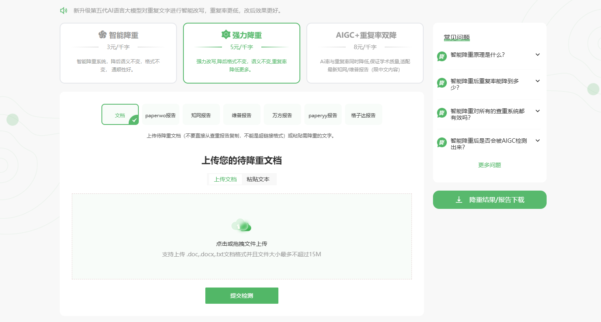The height and width of the screenshot is (322, 601).
Task: Click the green checkmark badge on 文档 tab
Action: pyautogui.click(x=134, y=121)
